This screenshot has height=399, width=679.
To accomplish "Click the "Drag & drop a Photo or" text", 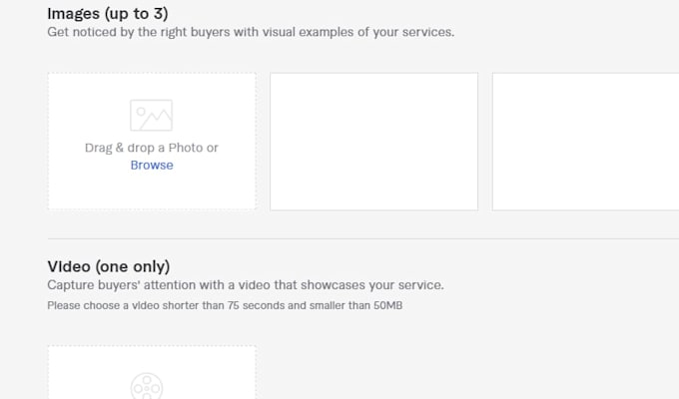I will tap(152, 148).
